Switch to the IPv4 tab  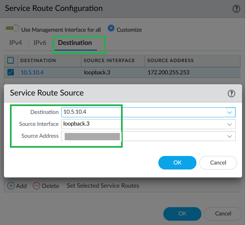tap(15, 43)
